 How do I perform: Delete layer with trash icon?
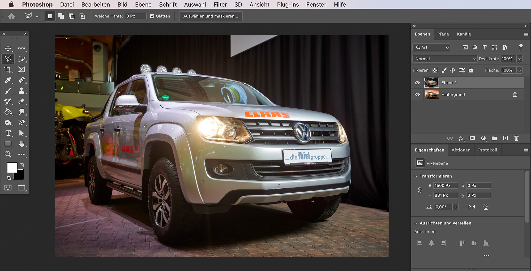[x=516, y=138]
